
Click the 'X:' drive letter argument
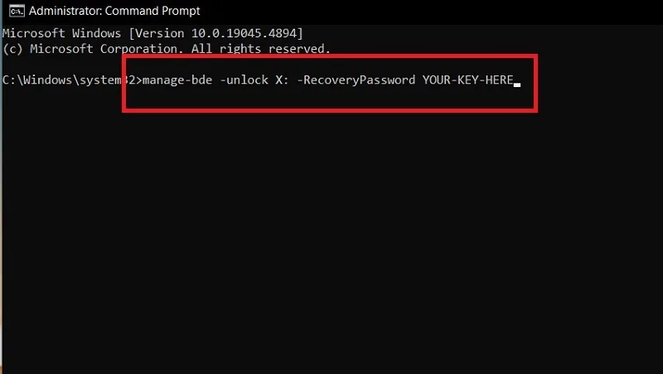tap(282, 80)
